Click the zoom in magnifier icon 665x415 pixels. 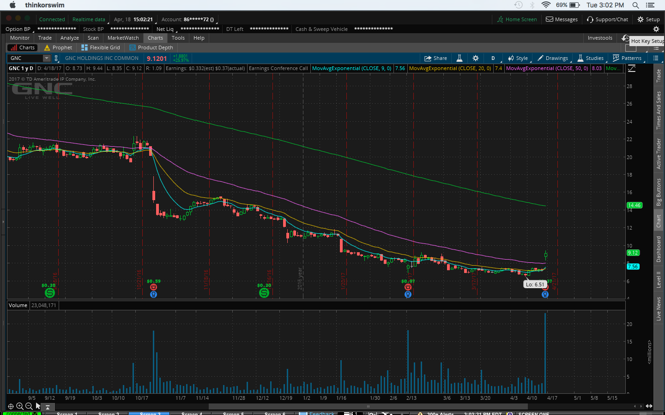click(19, 406)
